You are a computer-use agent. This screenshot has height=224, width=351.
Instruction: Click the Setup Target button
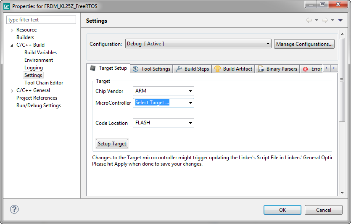coord(112,144)
